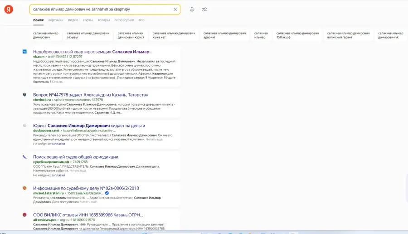Switch to the видео tab

(73, 20)
